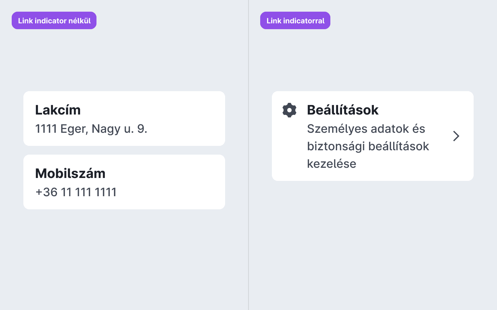Select the address text 1111 Eger, Nagy u. 9.
The width and height of the screenshot is (497, 310).
[x=91, y=129]
